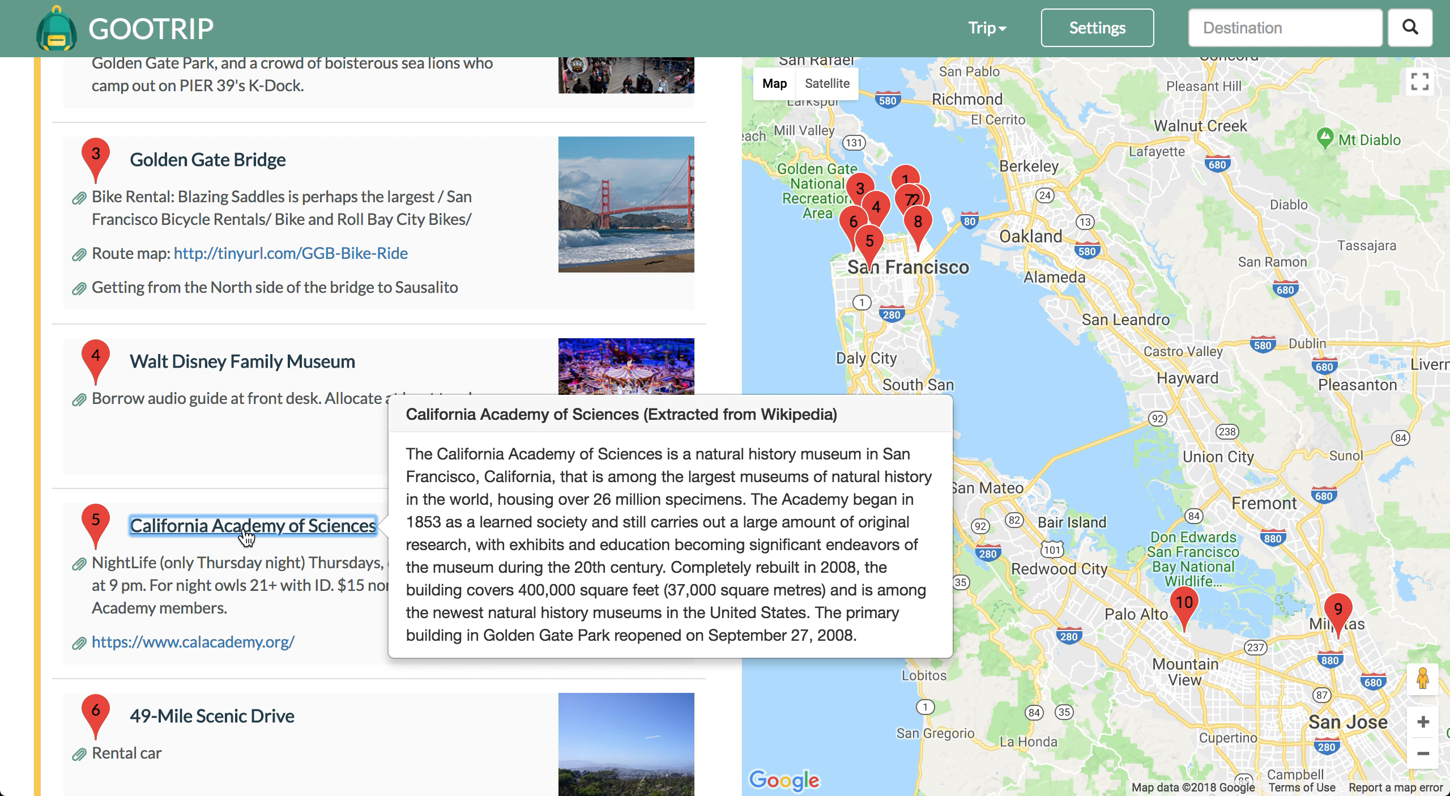1450x796 pixels.
Task: Click the Golden Gate Bridge photo thumbnail
Action: (x=626, y=204)
